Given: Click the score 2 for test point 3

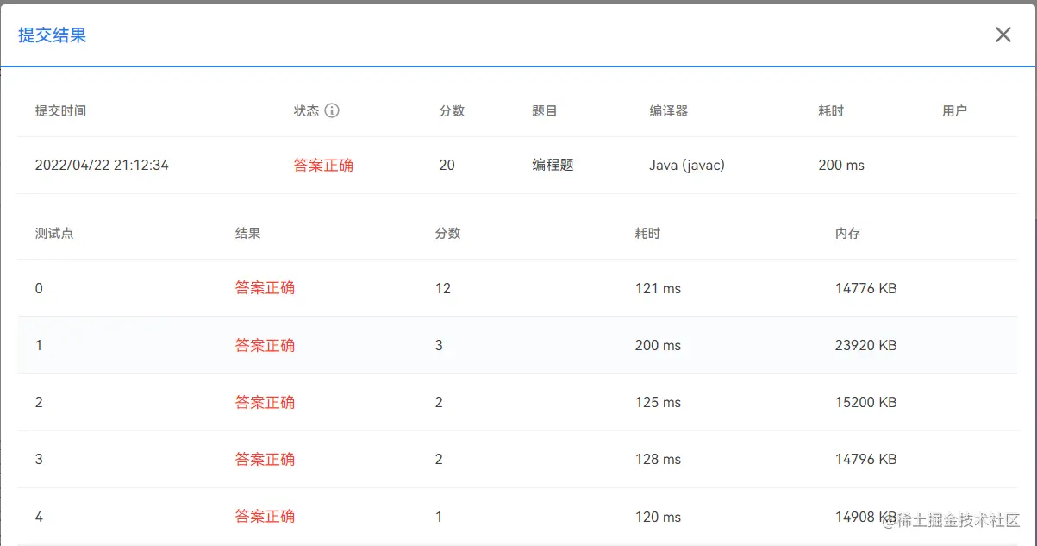Looking at the screenshot, I should pyautogui.click(x=439, y=459).
